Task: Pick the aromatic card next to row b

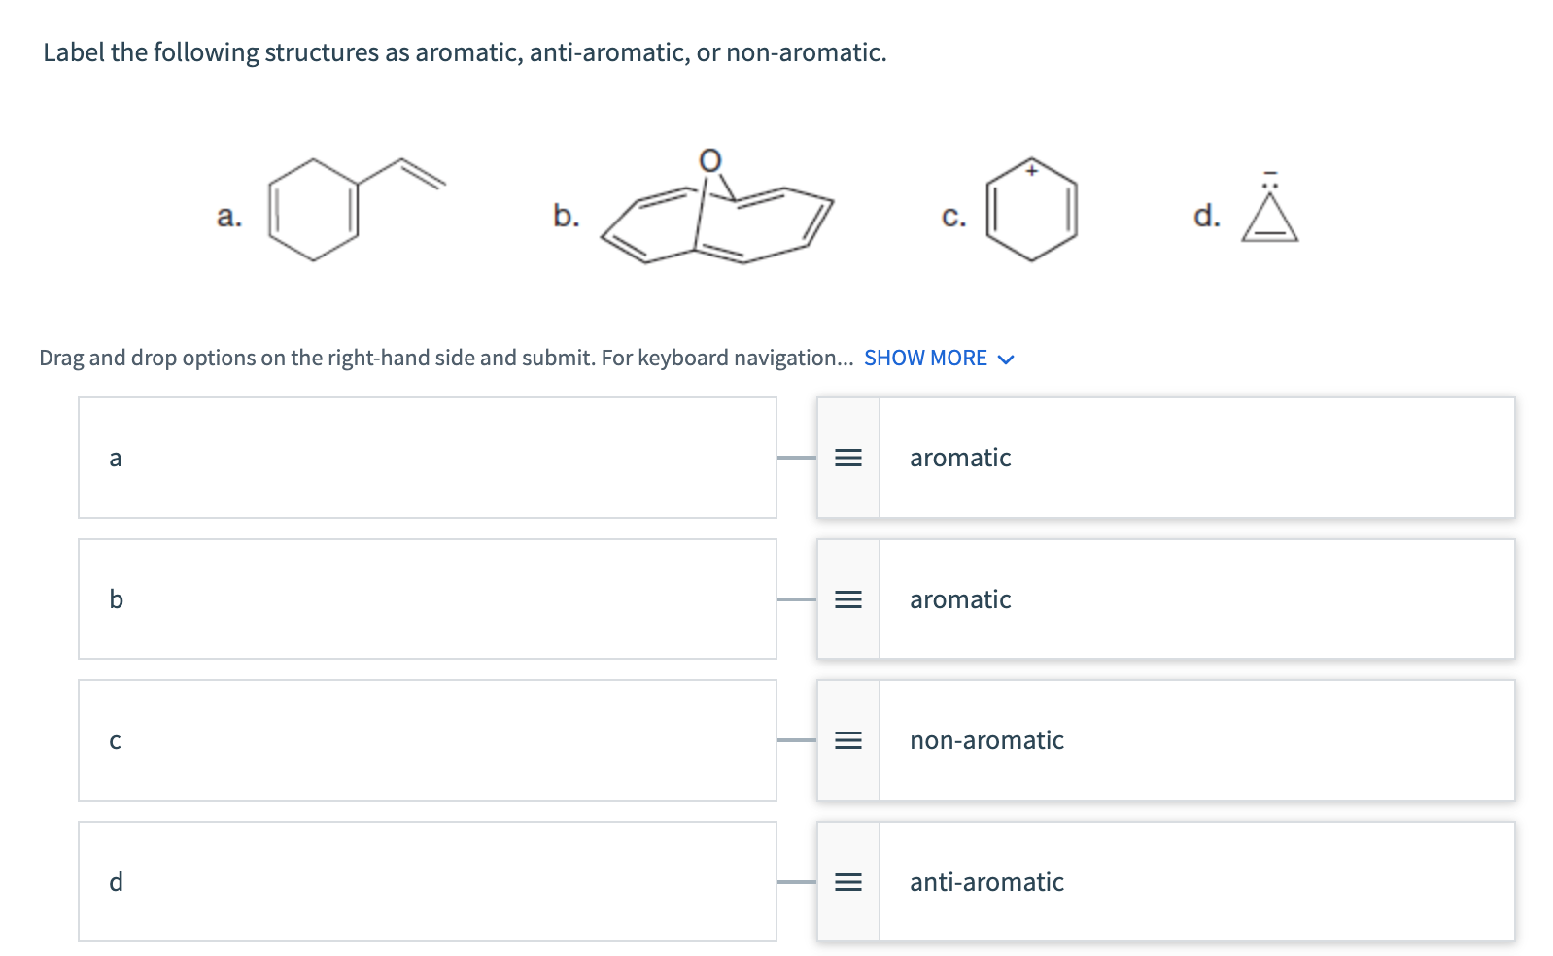Action: point(1195,599)
